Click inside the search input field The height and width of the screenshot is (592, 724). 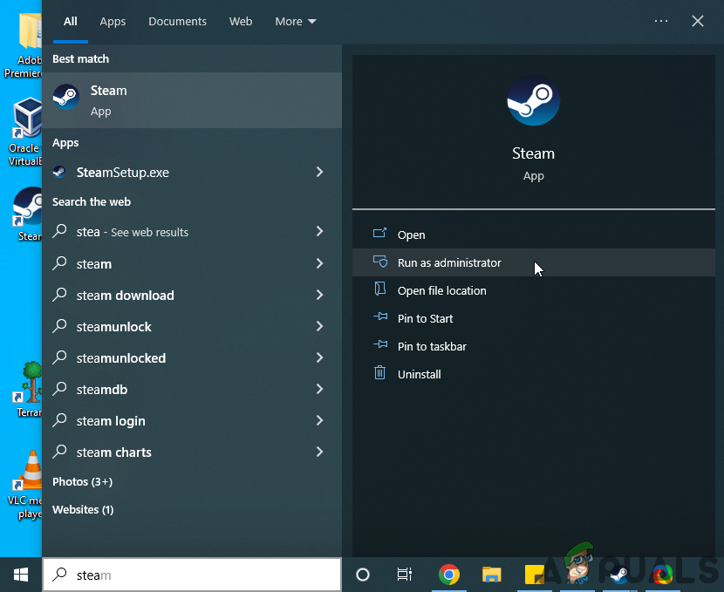pos(192,575)
